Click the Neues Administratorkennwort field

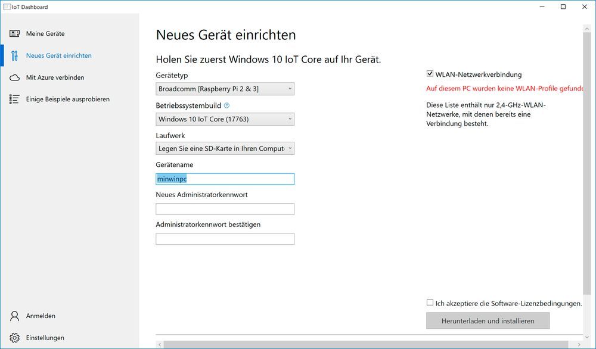point(225,208)
